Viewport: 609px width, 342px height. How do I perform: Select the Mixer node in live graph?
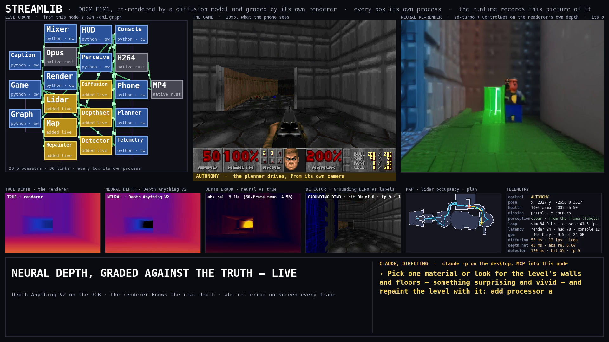click(61, 34)
